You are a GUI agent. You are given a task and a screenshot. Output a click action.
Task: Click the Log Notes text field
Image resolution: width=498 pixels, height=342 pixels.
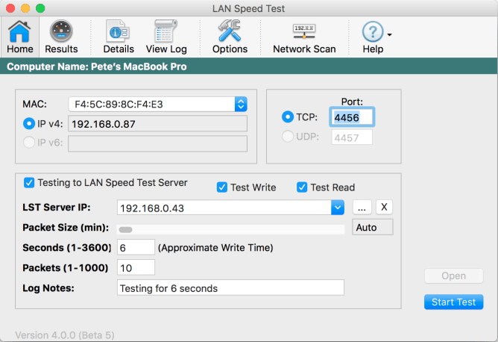click(x=230, y=288)
